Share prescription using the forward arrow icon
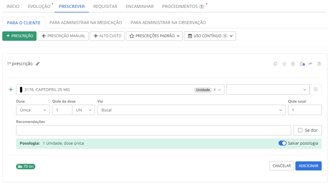 pyautogui.click(x=310, y=64)
